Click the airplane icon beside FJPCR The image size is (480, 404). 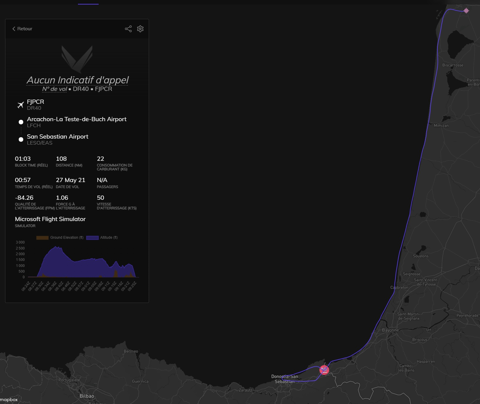[20, 105]
